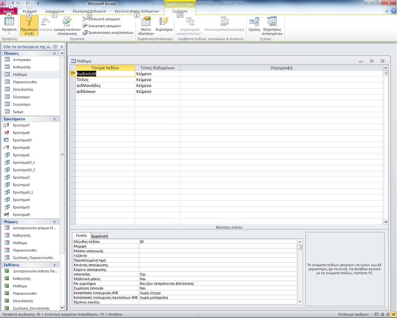Select report Δευτερεύουσα έκθεση Πα...

pos(35,271)
